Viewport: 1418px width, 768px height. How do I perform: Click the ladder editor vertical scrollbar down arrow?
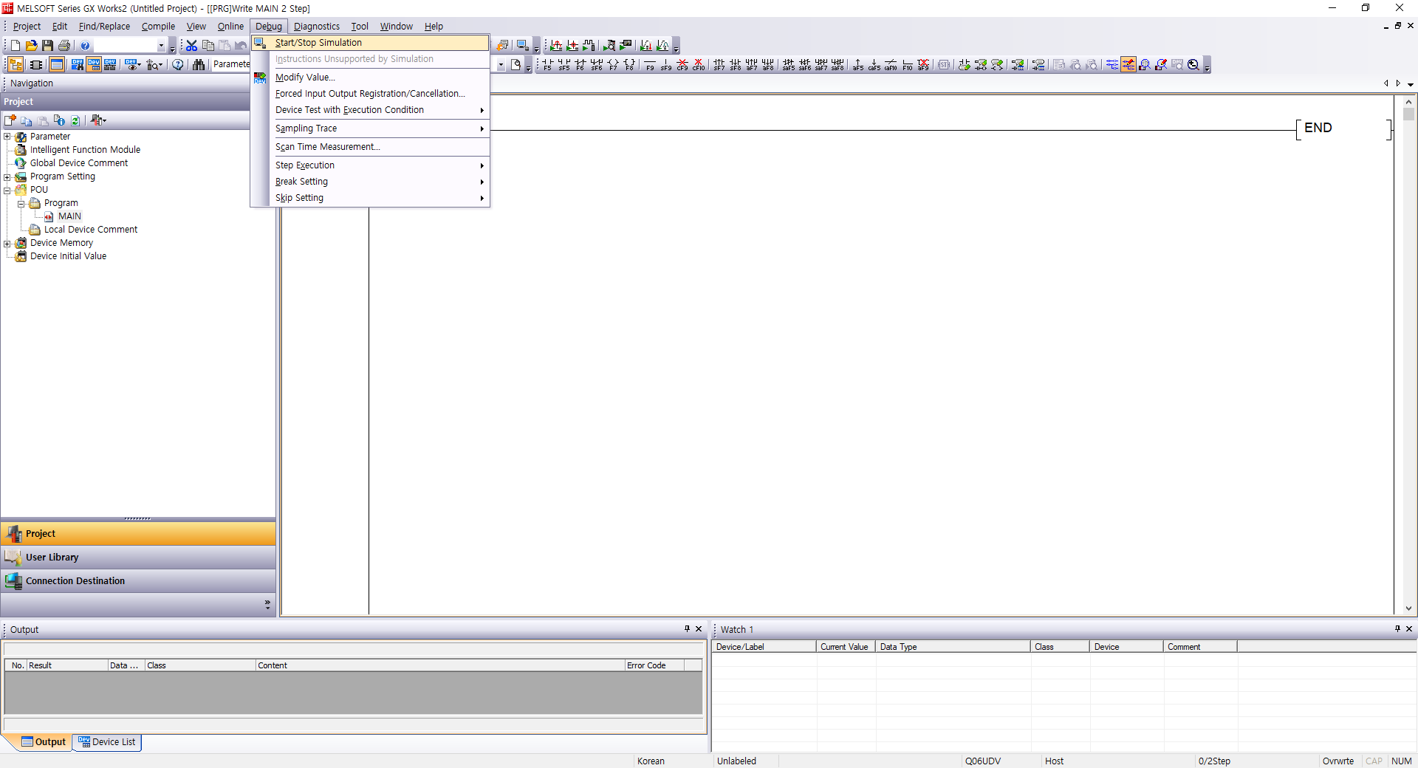[1408, 608]
